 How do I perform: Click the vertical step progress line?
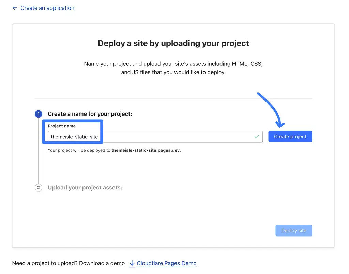point(38,160)
